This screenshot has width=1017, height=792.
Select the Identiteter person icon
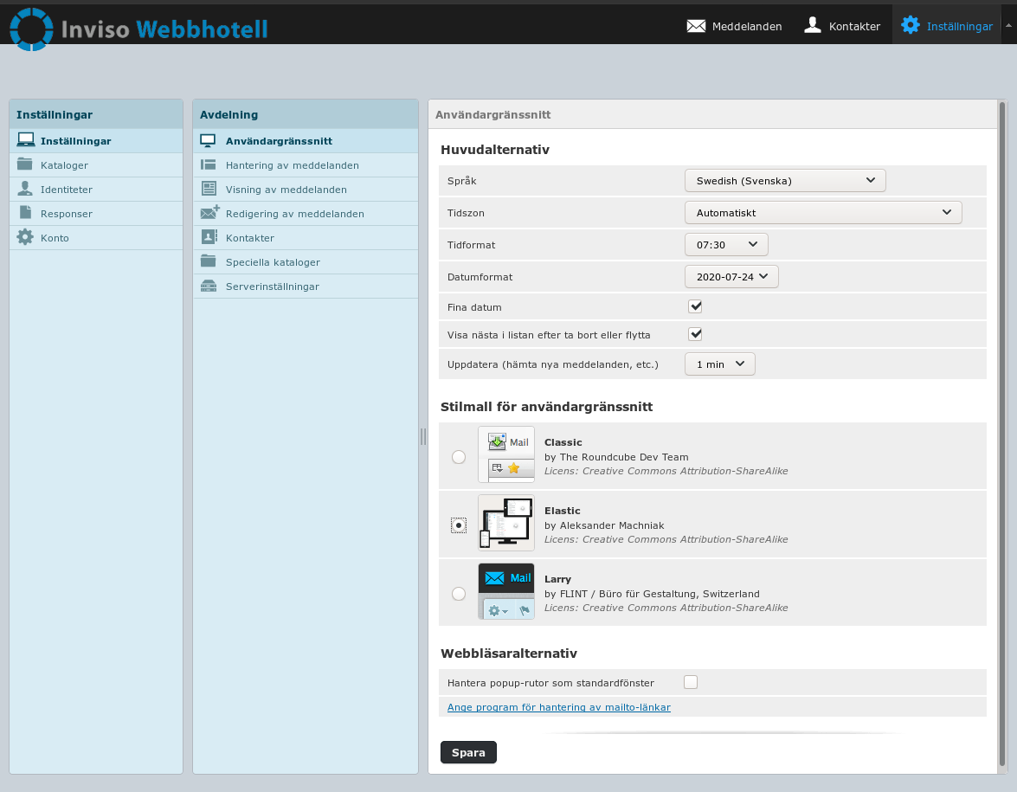[25, 189]
